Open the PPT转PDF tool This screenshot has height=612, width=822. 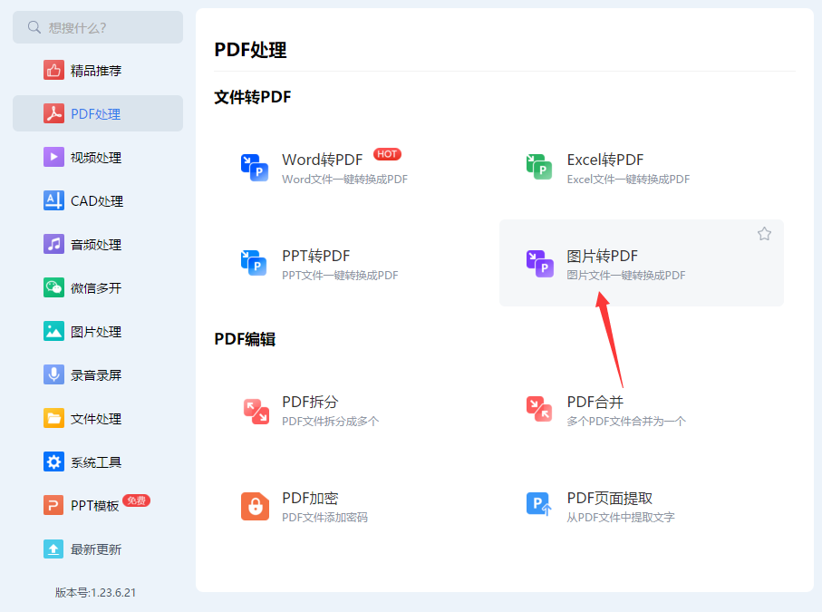pos(356,263)
